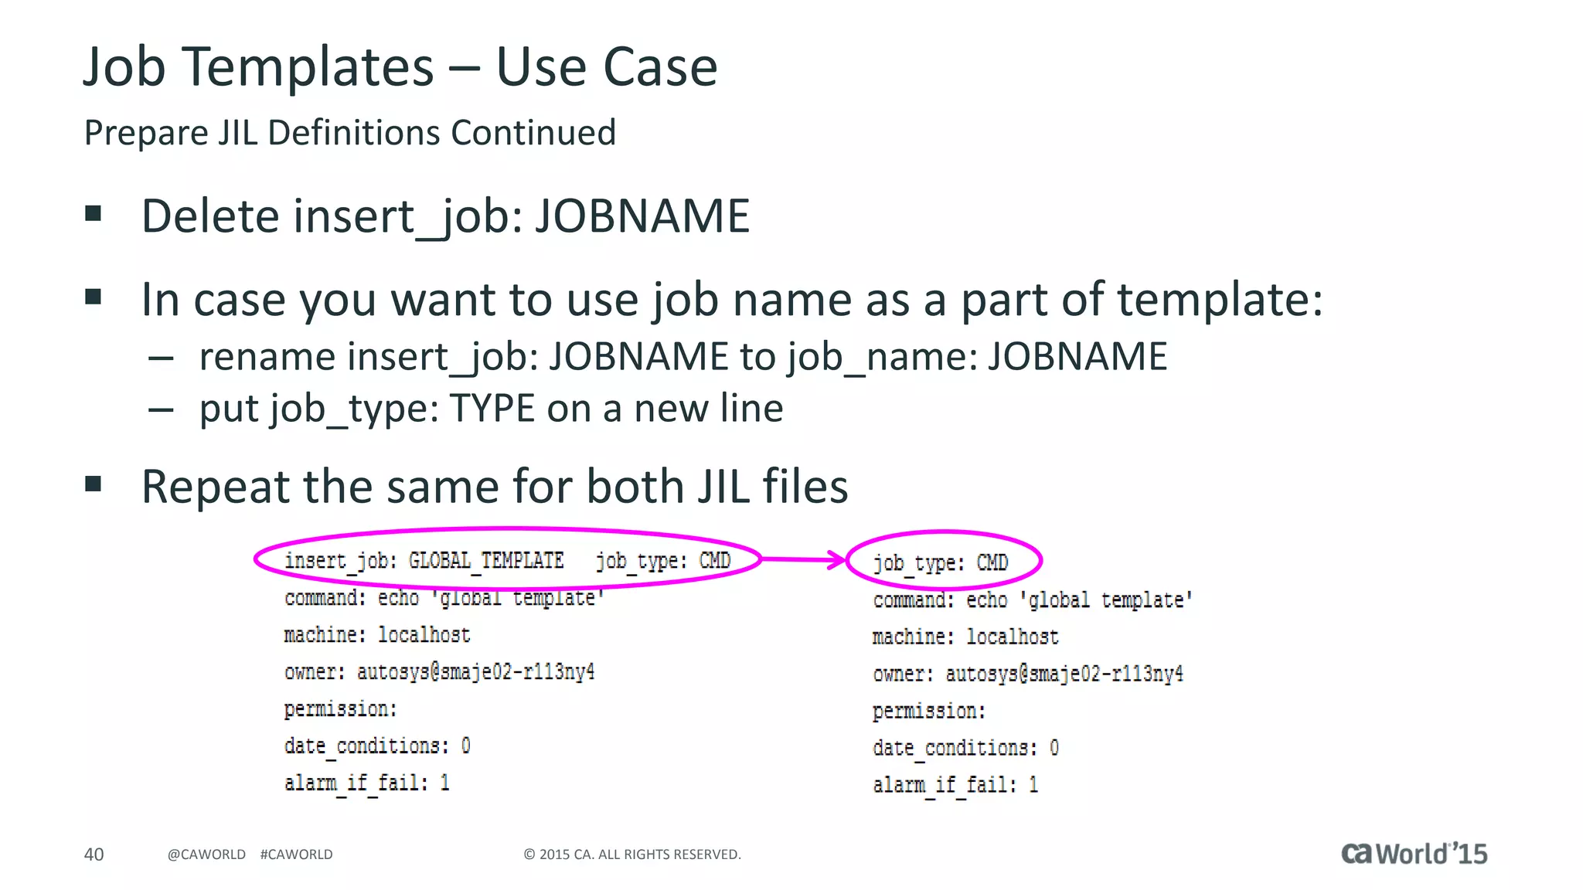Click 'machine: localhost' in left code block
Image resolution: width=1583 pixels, height=890 pixels.
click(x=377, y=635)
